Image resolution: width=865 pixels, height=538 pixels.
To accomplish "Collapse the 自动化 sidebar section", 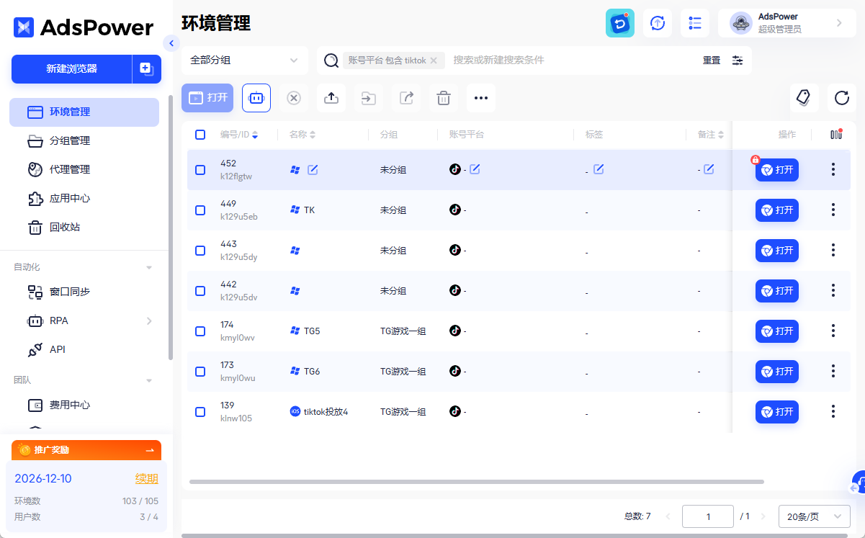I will point(149,267).
